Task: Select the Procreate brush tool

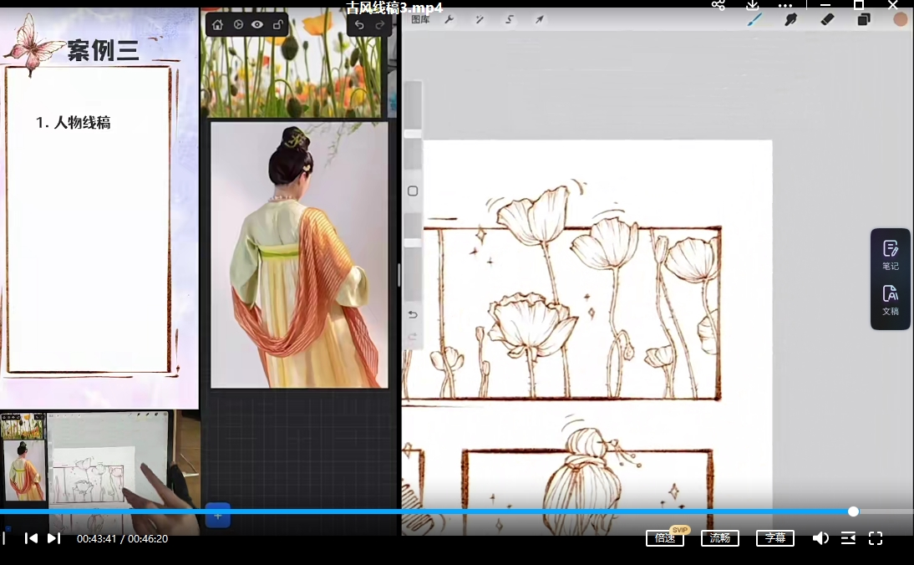Action: [754, 19]
